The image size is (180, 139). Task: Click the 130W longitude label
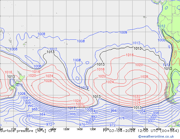(x=93, y=129)
